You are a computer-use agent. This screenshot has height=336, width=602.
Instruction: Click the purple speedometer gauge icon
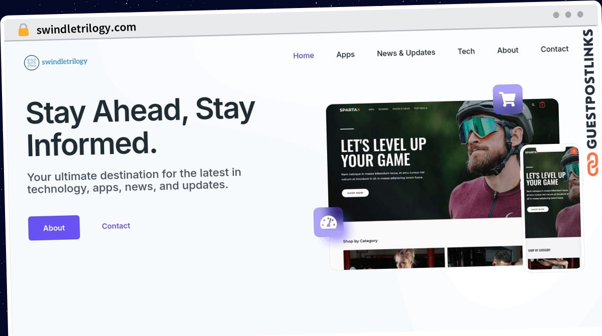pyautogui.click(x=329, y=222)
